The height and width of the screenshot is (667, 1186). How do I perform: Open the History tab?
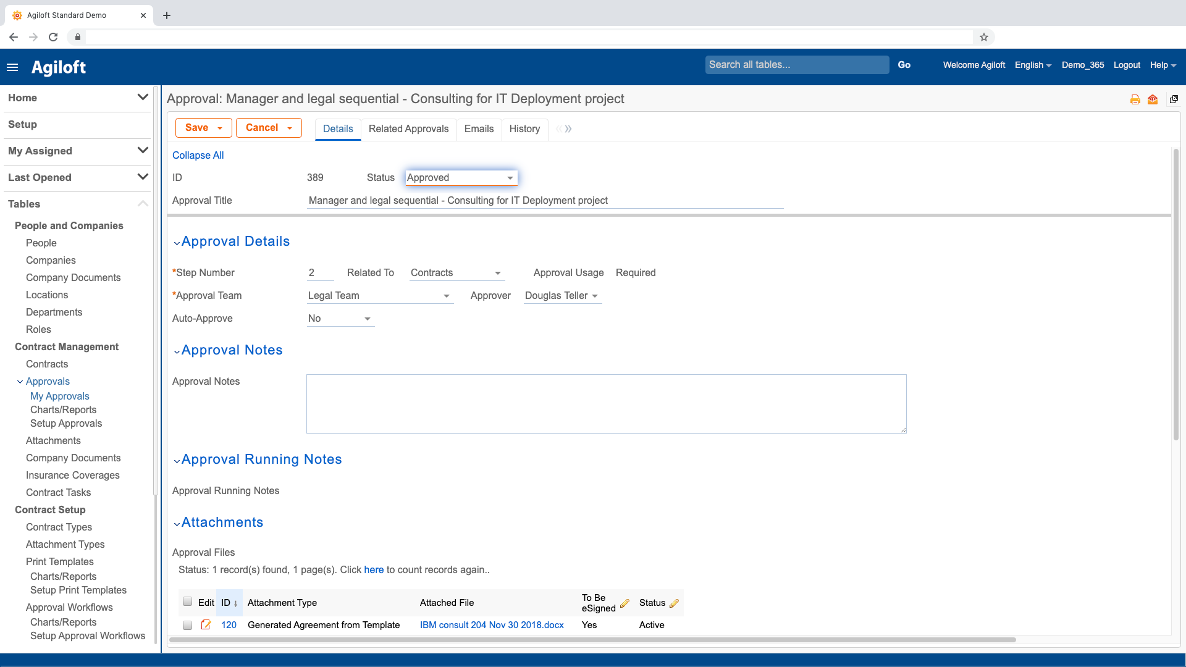(x=524, y=129)
